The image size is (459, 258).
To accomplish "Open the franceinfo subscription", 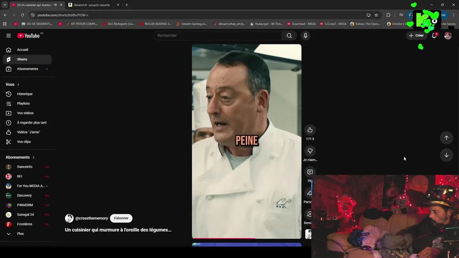I will pyautogui.click(x=27, y=167).
